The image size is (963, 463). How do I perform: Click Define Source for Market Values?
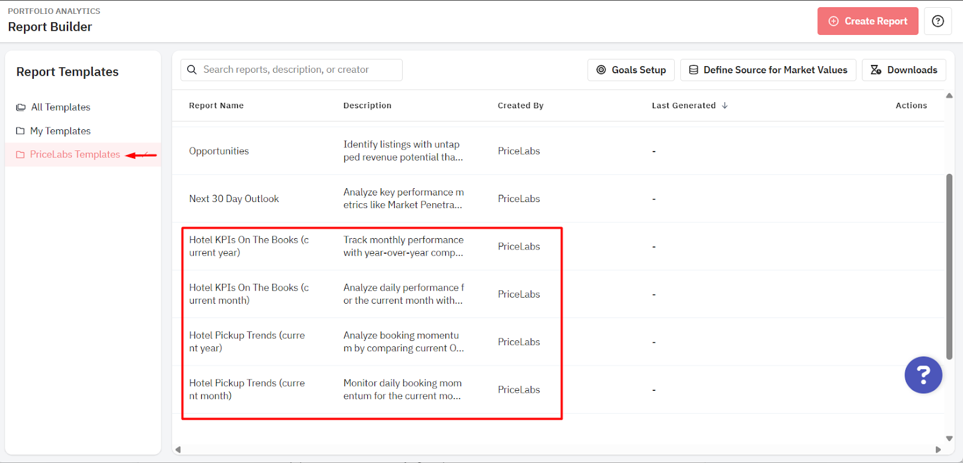coord(768,70)
